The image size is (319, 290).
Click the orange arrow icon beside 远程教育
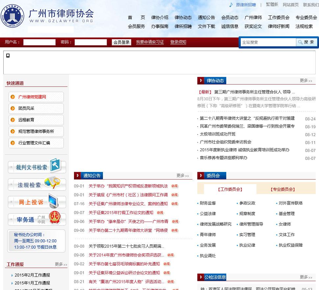point(12,120)
